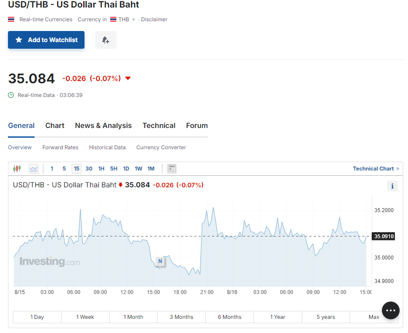Select the 1W interval option
The width and height of the screenshot is (408, 333).
(x=139, y=169)
